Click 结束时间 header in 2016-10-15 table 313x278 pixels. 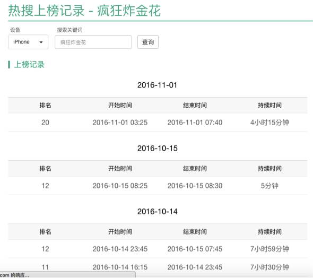coord(195,168)
